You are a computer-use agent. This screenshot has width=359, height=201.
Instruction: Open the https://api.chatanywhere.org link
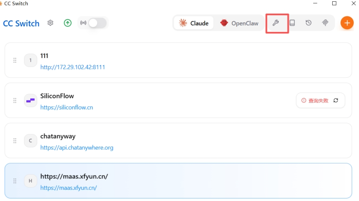(x=77, y=147)
